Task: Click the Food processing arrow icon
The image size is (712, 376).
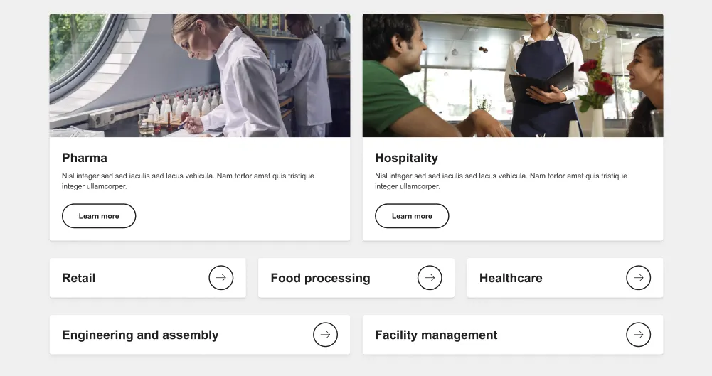Action: 430,278
